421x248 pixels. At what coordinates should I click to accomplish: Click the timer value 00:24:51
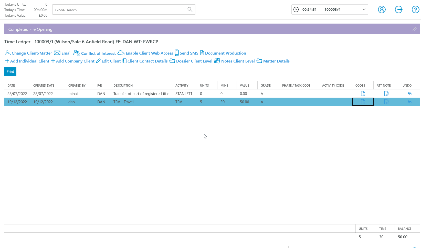click(309, 9)
